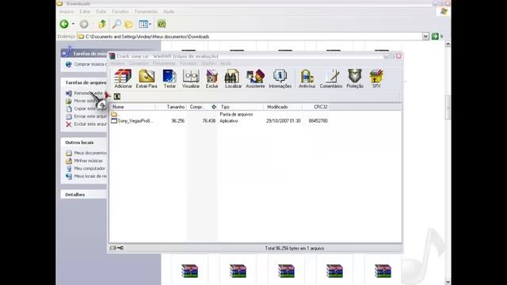Create SFX archive via toolbar icon
This screenshot has height=285, width=507.
click(376, 78)
